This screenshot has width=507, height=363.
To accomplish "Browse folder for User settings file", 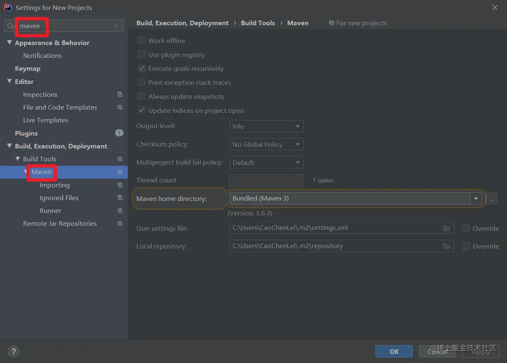I will point(447,228).
